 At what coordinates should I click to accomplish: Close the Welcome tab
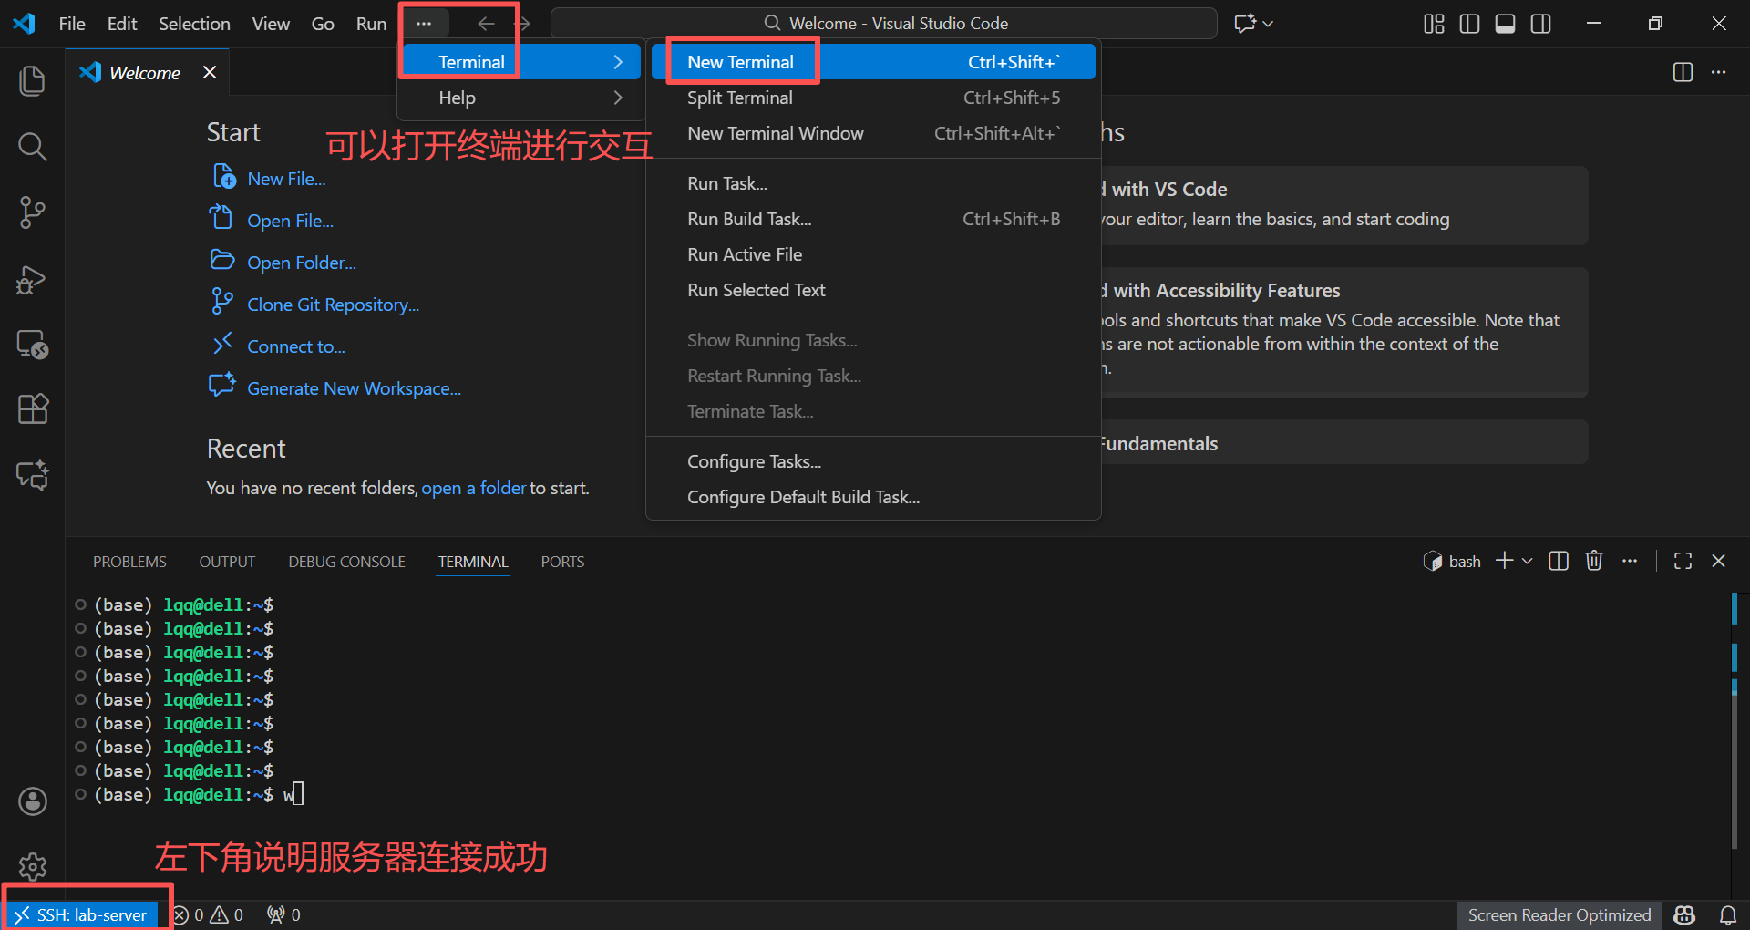click(210, 72)
